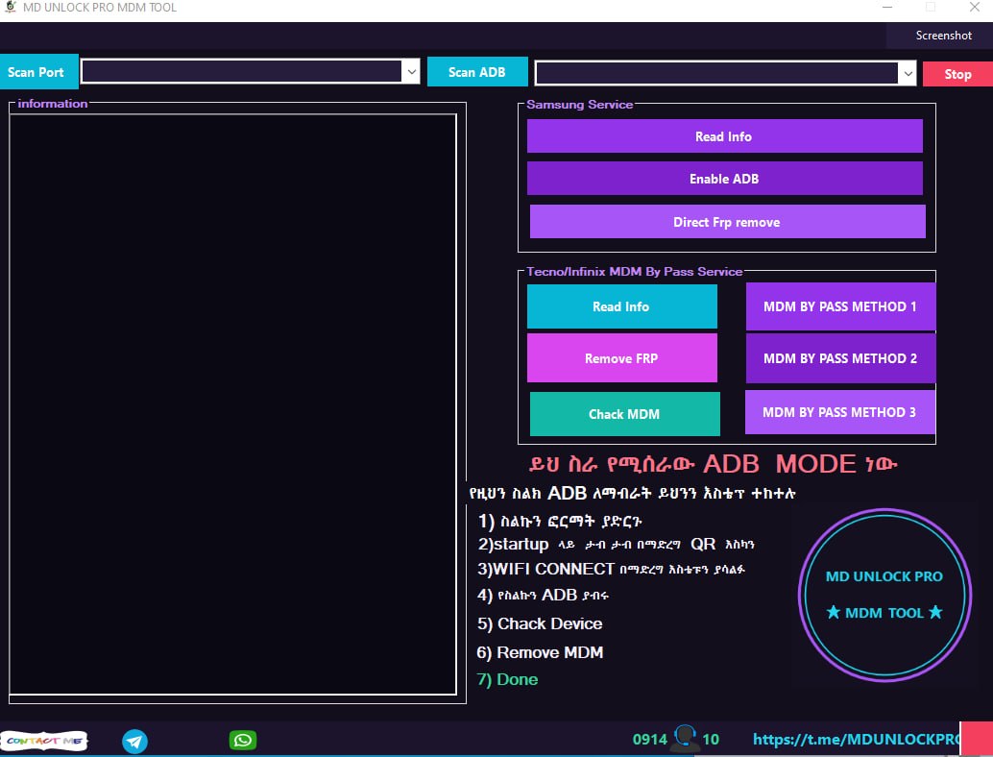
Task: Stop the current operation
Action: [957, 74]
